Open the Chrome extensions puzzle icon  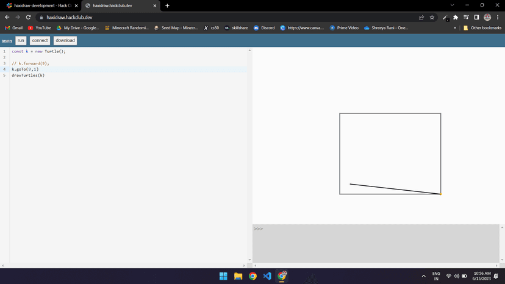click(456, 18)
